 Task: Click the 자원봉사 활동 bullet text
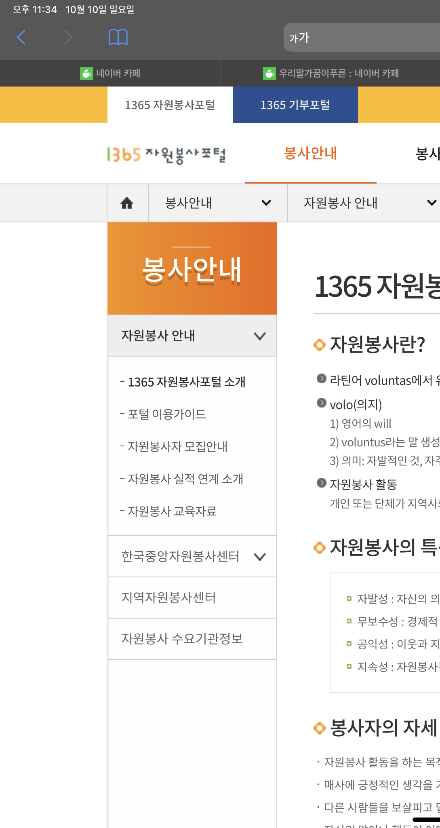[363, 484]
